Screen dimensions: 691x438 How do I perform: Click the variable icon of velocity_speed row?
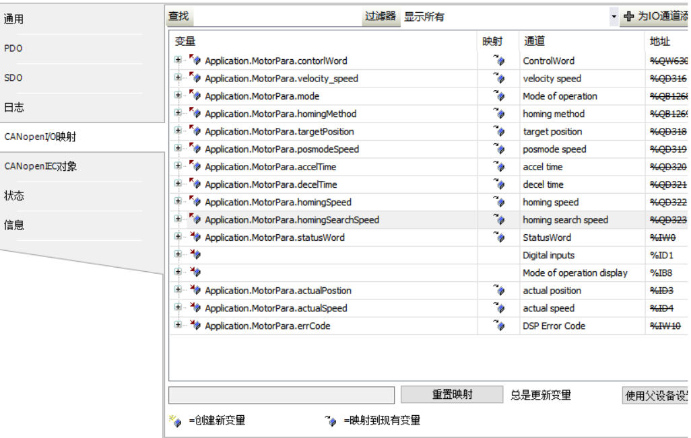pos(195,77)
